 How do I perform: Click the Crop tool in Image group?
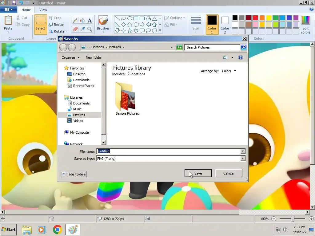point(55,18)
